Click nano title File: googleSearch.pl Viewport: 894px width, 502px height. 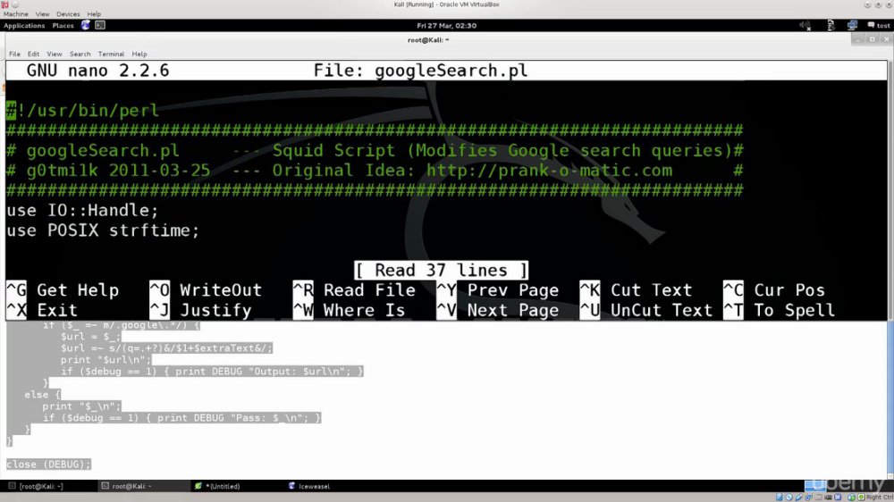[x=420, y=71]
